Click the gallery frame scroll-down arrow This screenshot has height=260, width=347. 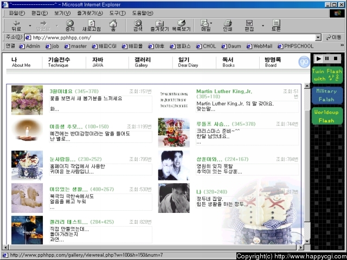(x=307, y=241)
